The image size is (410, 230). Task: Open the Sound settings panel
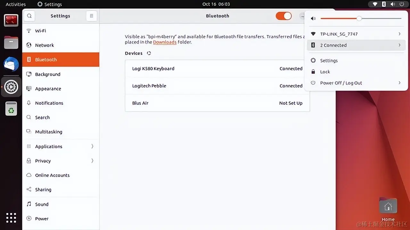(x=61, y=204)
